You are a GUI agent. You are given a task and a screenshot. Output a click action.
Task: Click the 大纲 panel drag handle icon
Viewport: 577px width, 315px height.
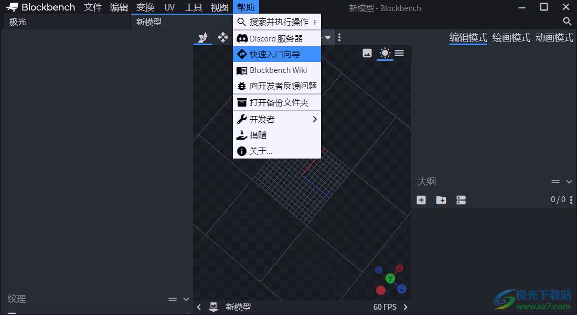[555, 182]
